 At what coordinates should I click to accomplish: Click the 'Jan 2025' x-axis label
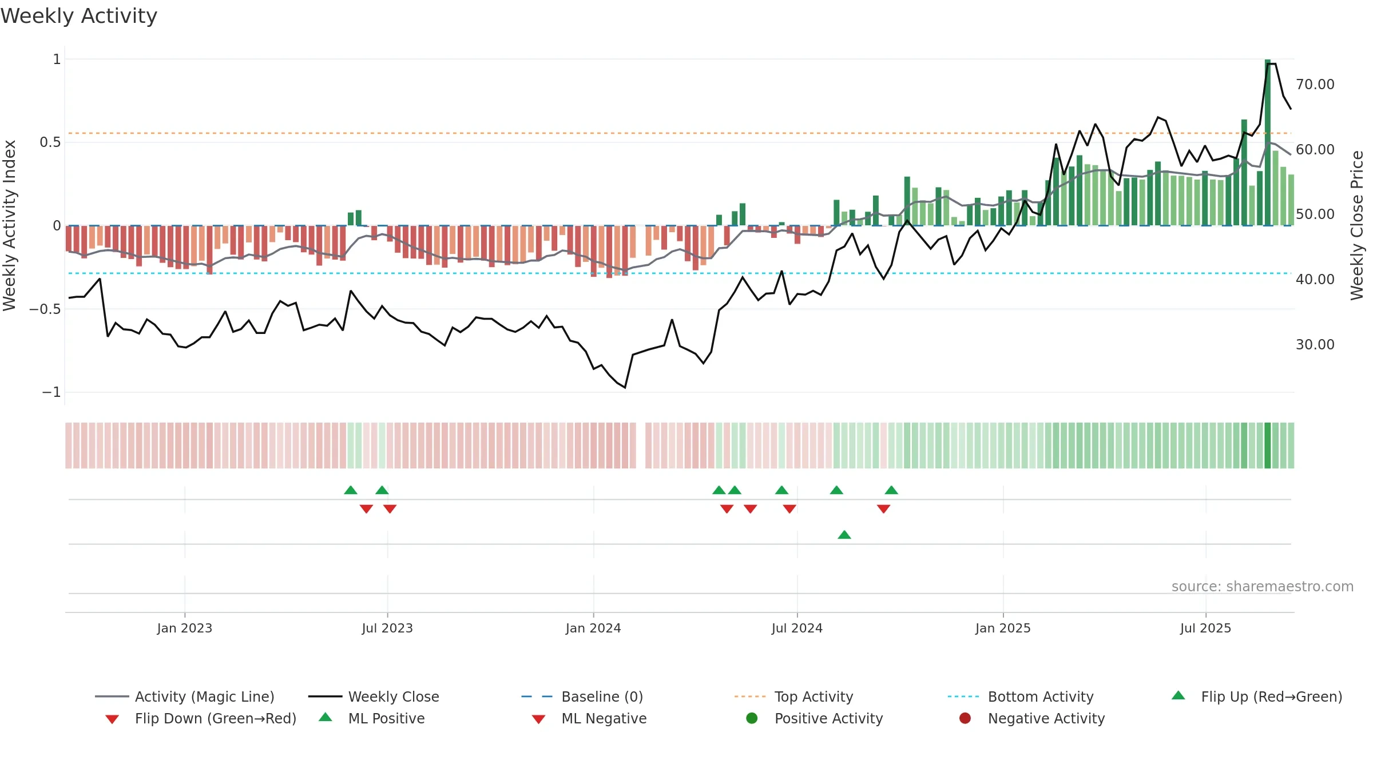click(x=1003, y=628)
